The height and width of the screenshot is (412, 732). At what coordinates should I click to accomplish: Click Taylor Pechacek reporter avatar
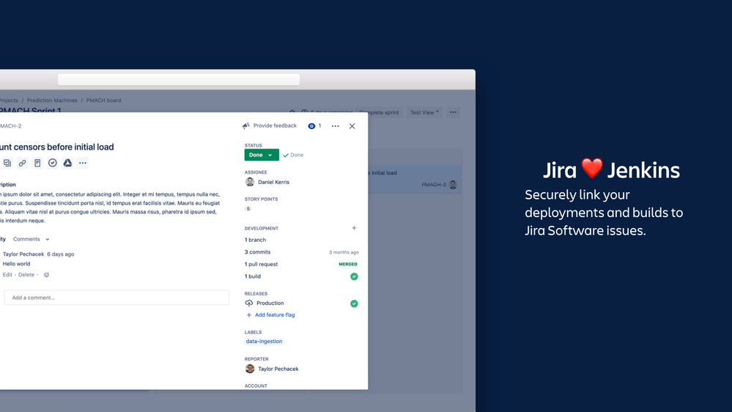250,369
